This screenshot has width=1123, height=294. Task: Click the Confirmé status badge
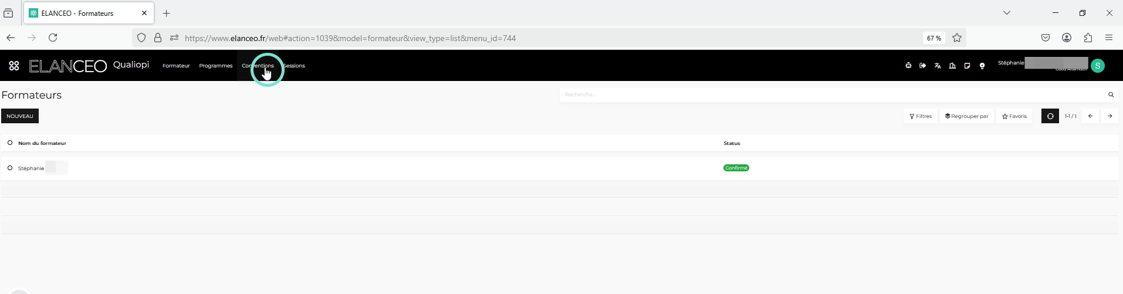tap(736, 168)
